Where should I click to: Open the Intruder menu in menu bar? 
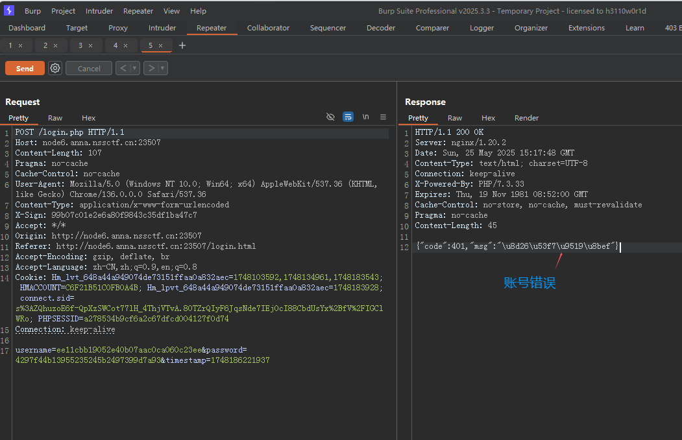[99, 11]
